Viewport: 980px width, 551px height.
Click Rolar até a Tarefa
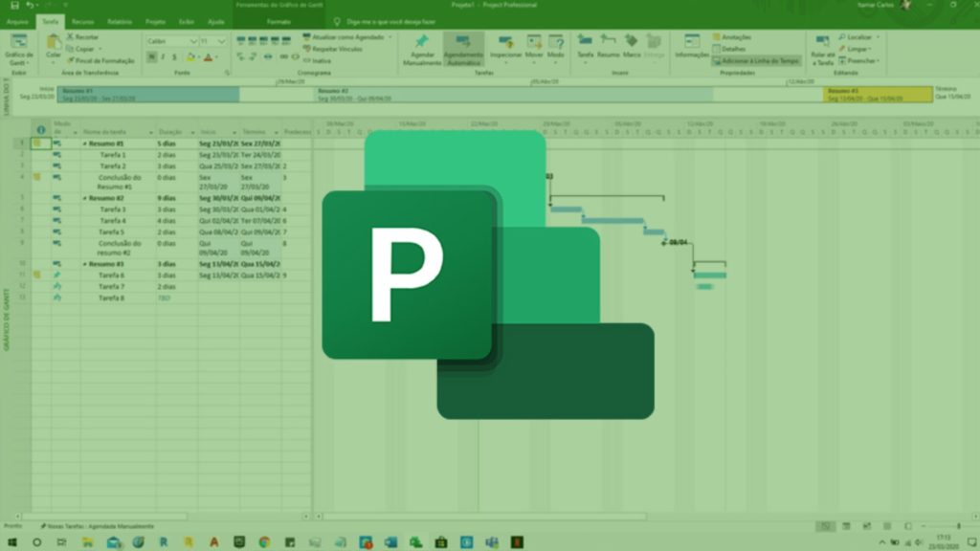coord(822,50)
